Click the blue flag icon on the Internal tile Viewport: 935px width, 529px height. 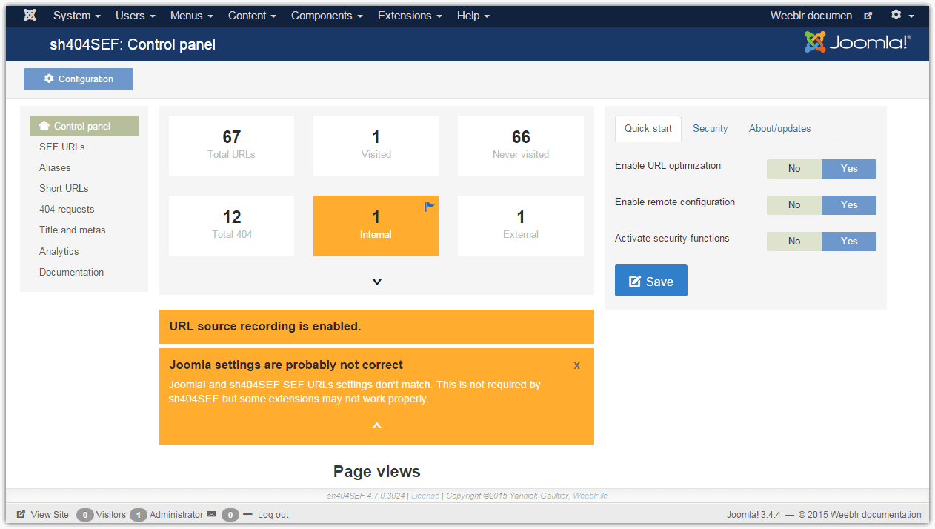[x=430, y=207]
